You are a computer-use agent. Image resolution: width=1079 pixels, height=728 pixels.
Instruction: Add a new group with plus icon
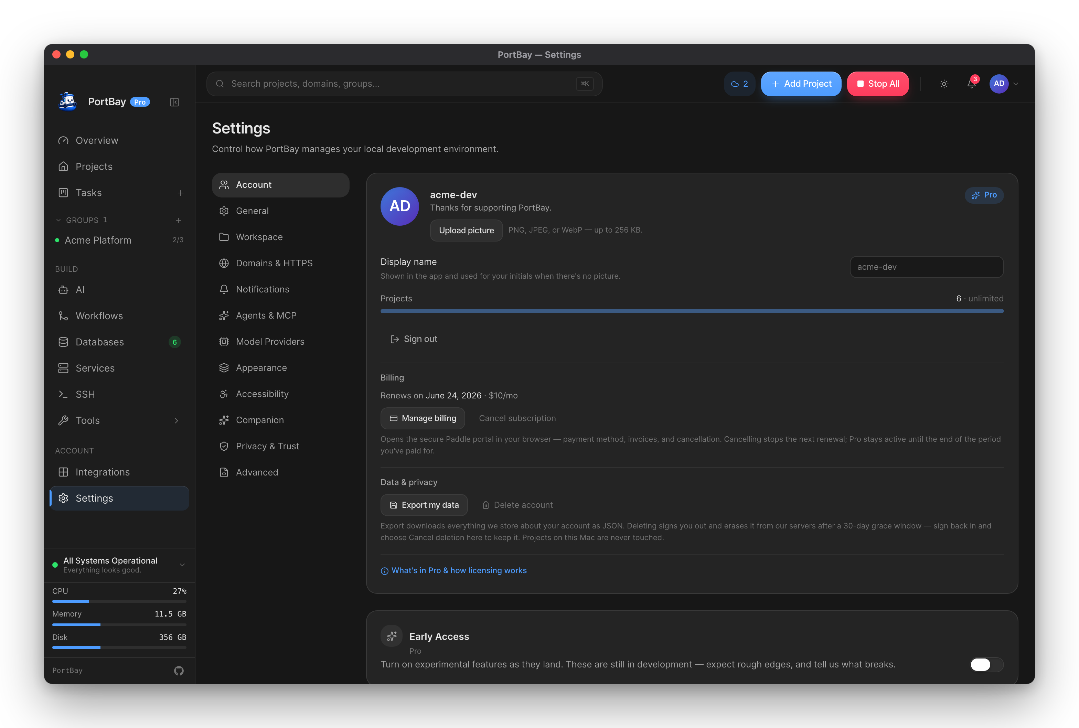click(179, 220)
